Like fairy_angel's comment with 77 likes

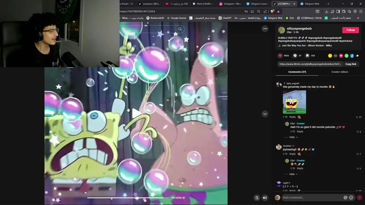point(357,117)
